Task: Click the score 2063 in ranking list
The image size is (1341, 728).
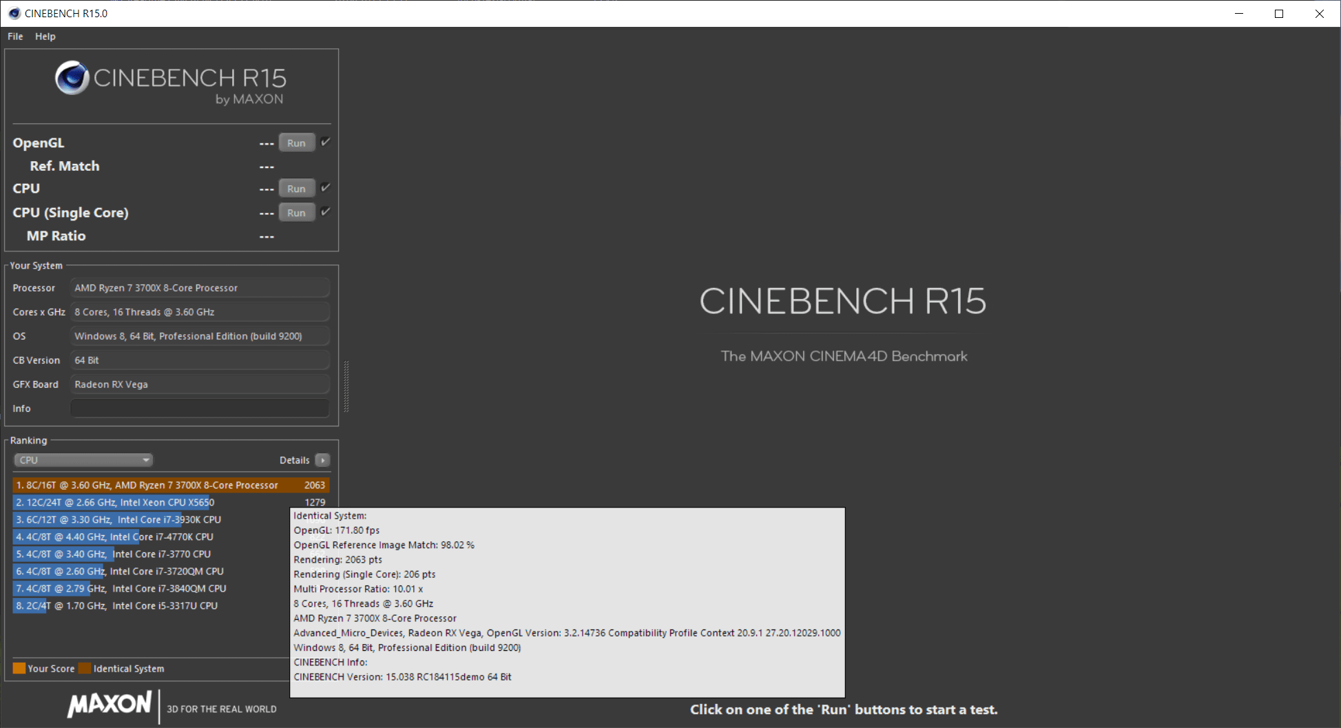Action: click(x=315, y=486)
